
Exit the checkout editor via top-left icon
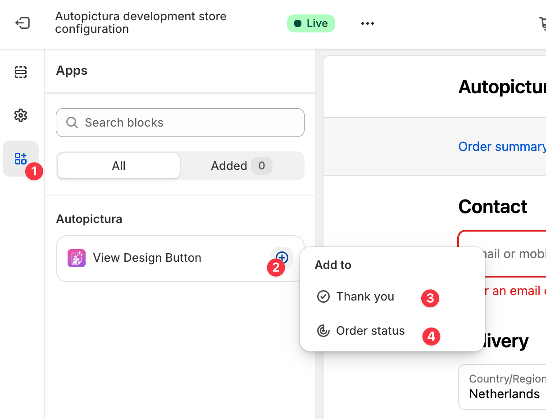[22, 23]
